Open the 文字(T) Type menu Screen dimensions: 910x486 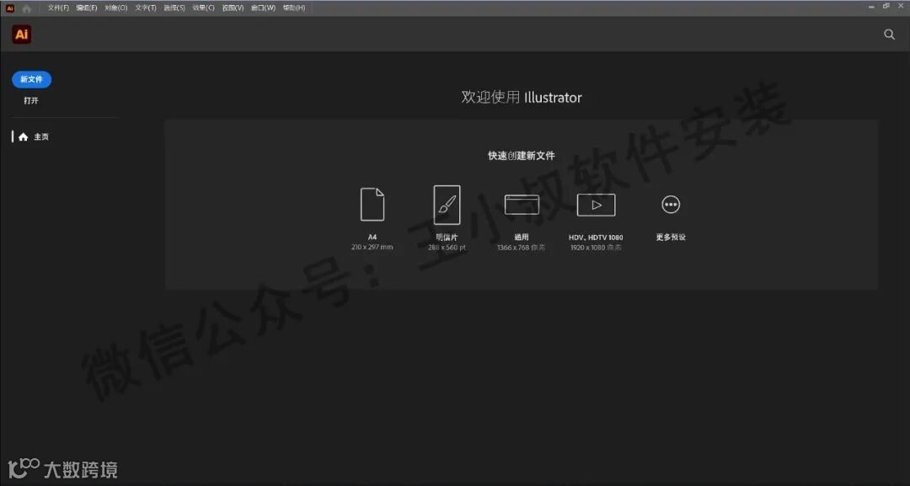146,8
